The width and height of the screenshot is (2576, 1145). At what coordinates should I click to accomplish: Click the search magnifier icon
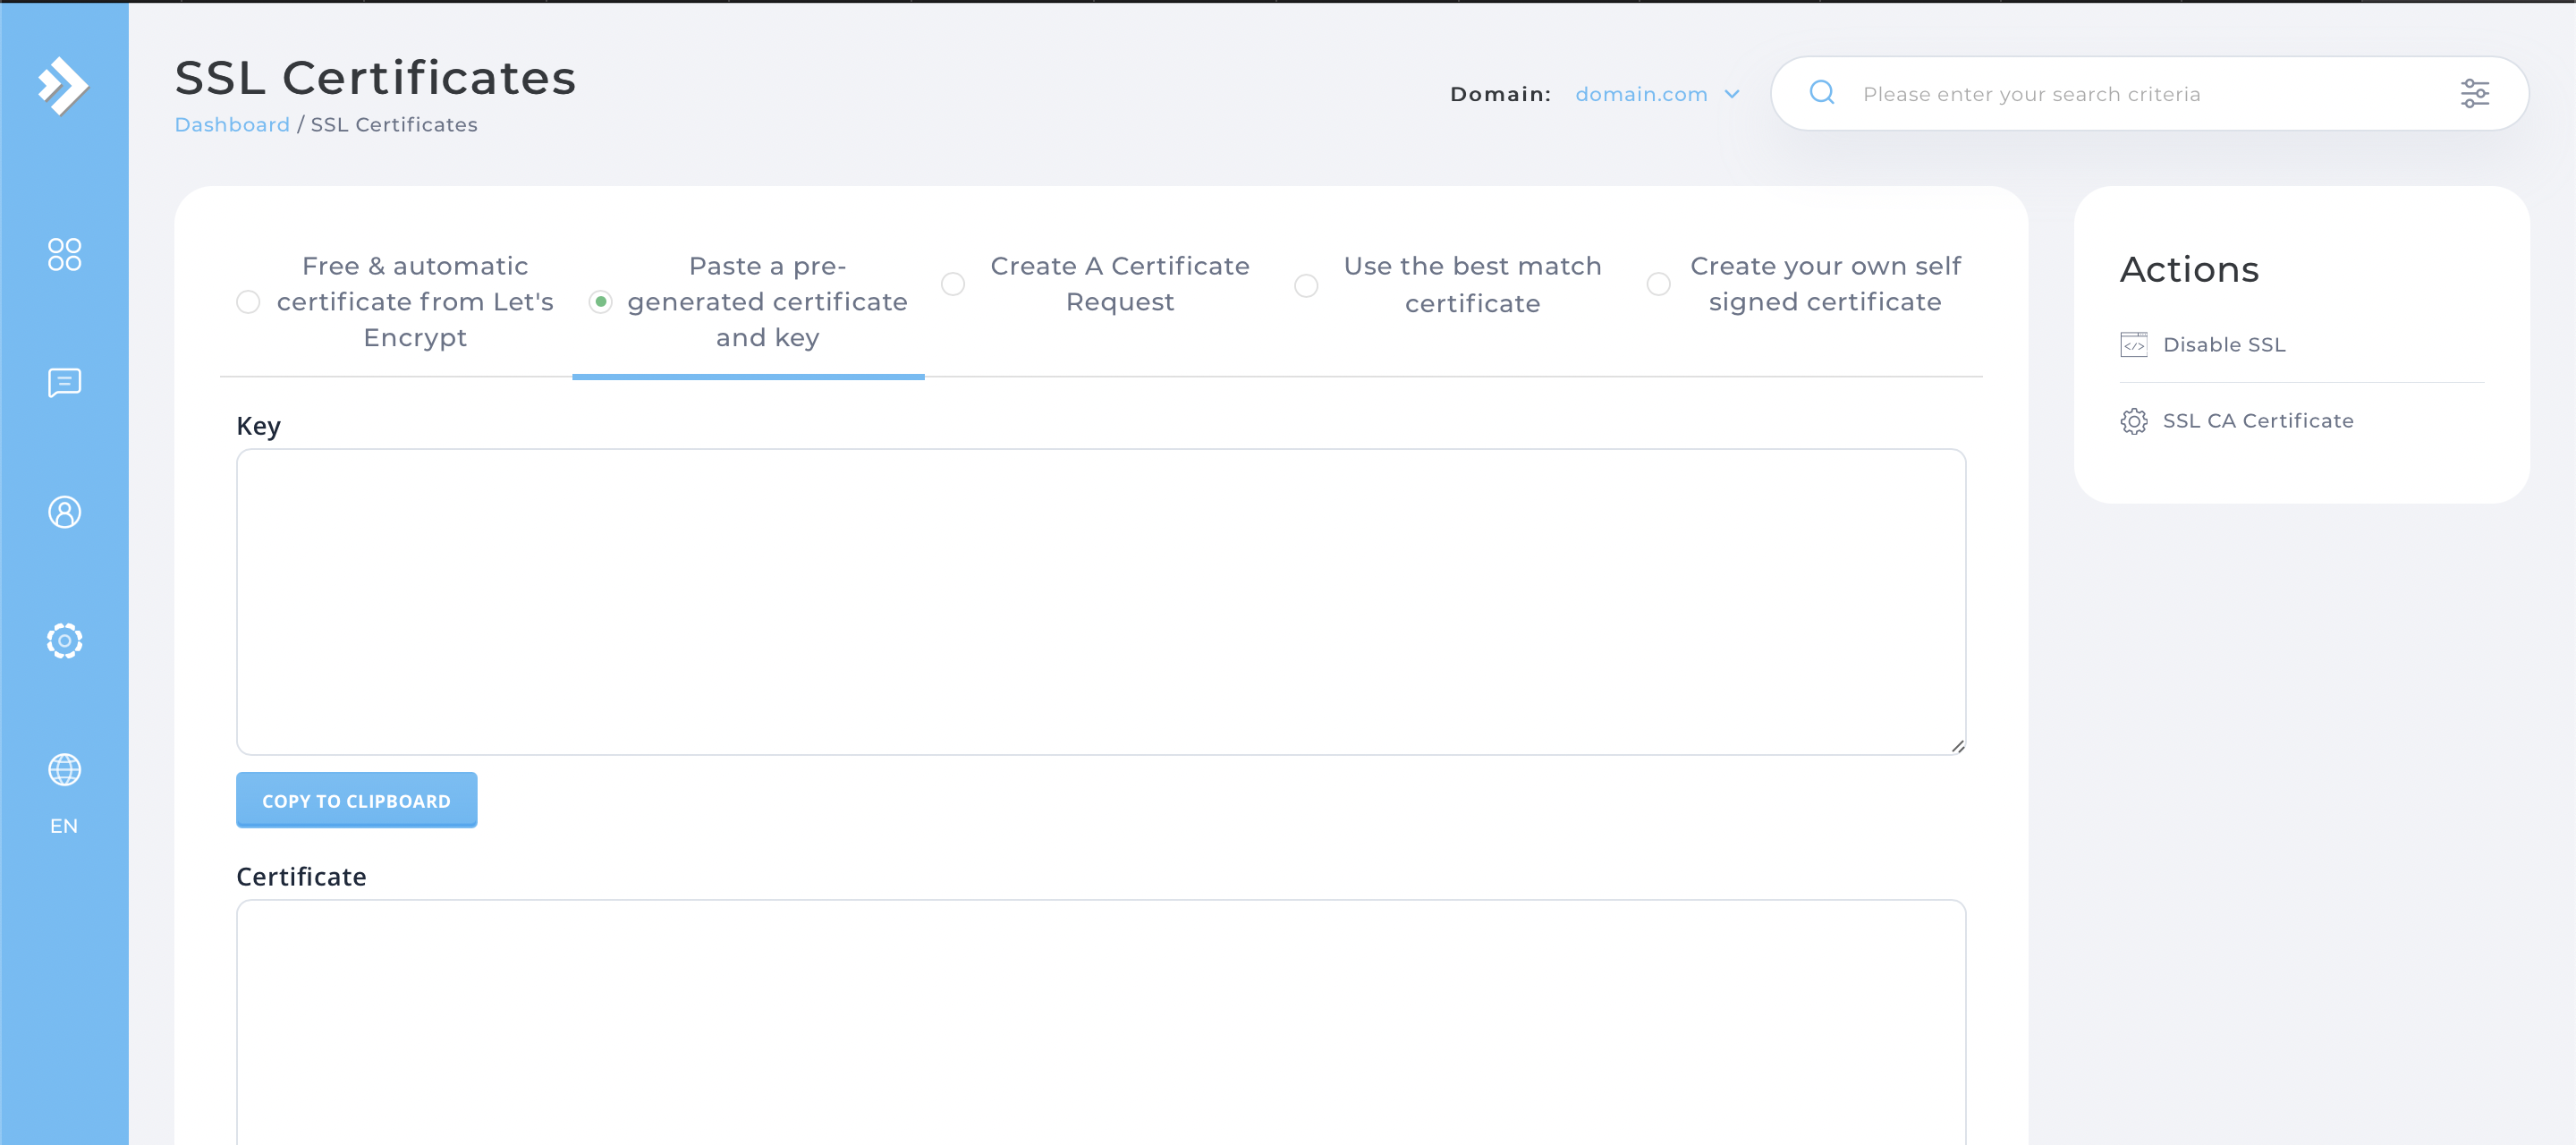[x=1822, y=93]
